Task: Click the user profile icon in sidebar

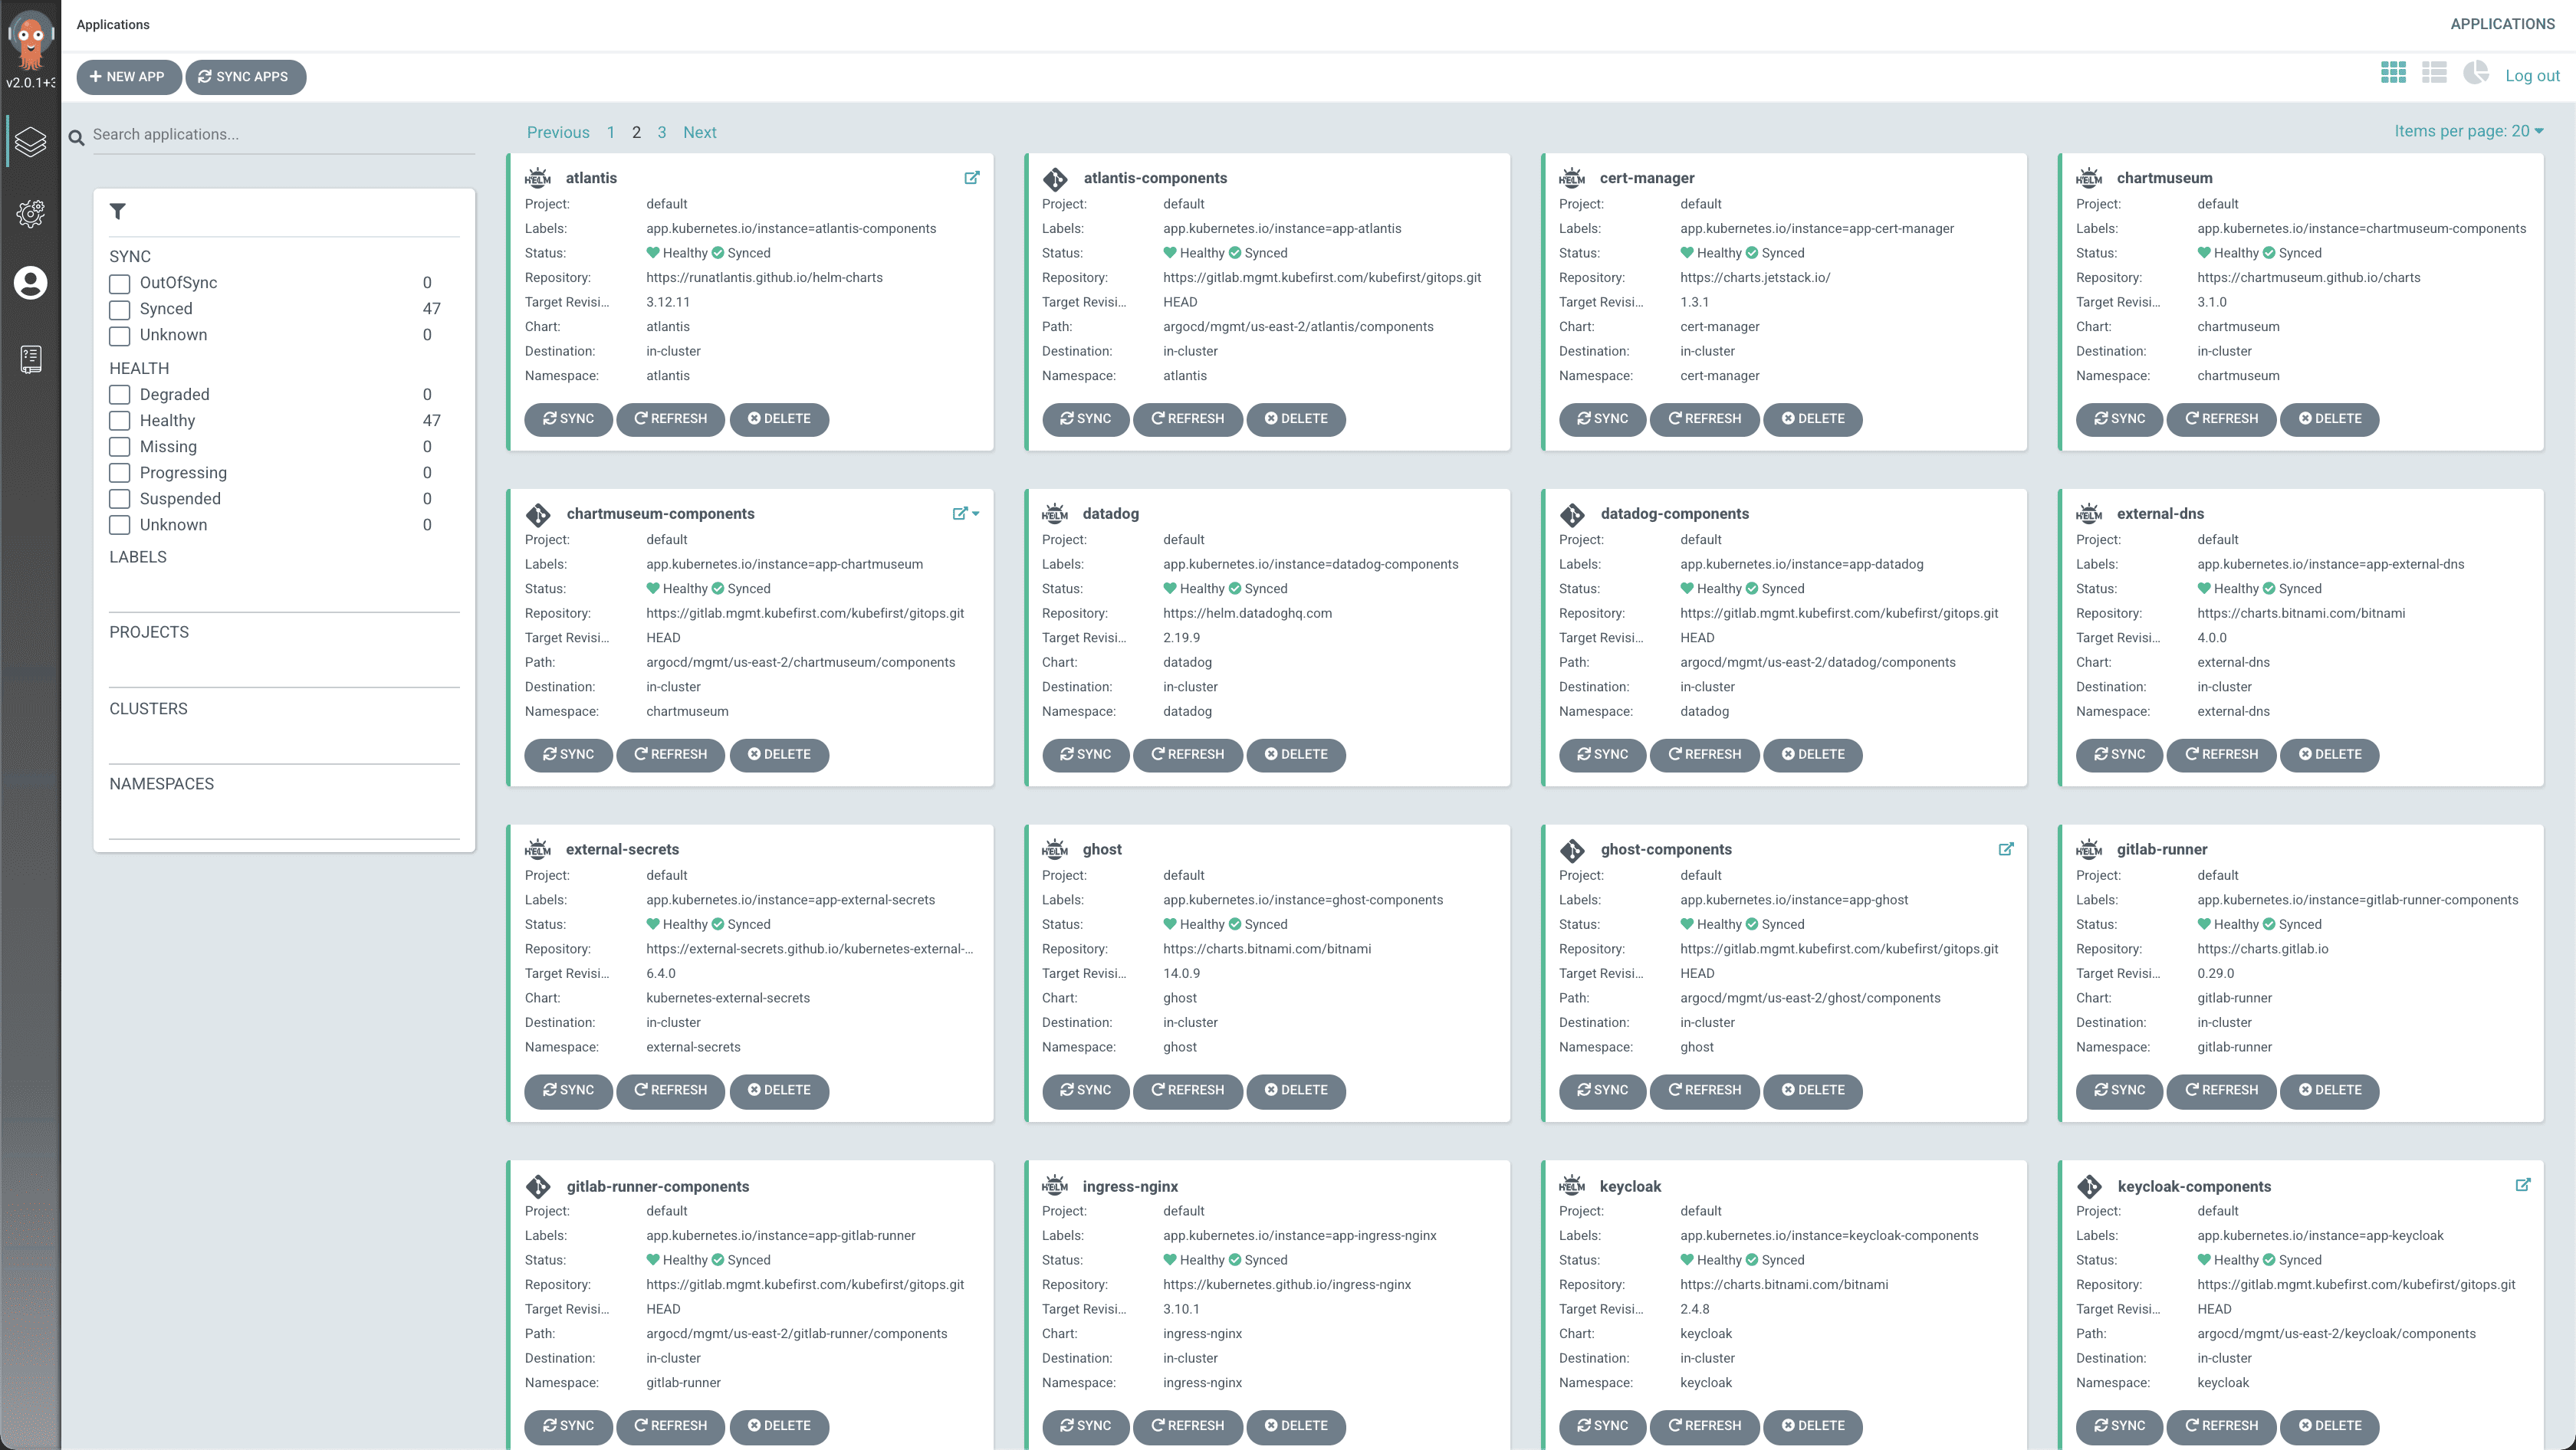Action: [32, 283]
